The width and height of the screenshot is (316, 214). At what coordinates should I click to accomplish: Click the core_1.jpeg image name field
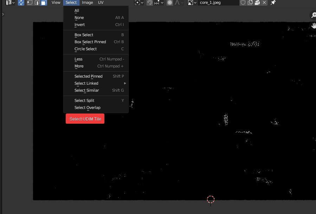coord(218,2)
